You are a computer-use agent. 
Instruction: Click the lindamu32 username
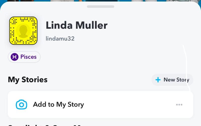click(x=60, y=39)
